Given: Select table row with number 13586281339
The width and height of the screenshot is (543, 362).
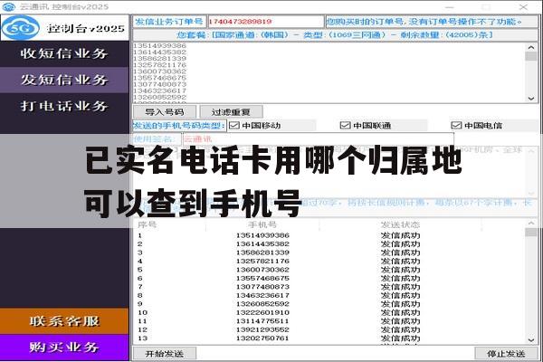Looking at the screenshot, I should tap(329, 252).
